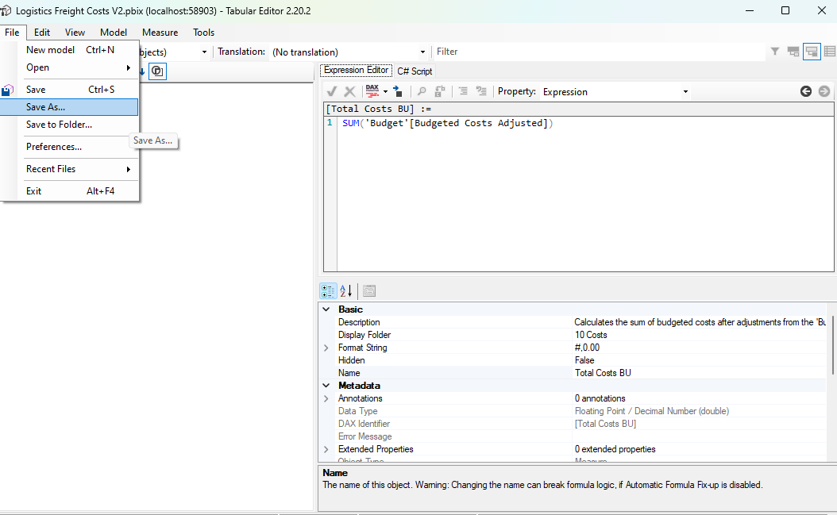
Task: Select the rename/refactor icon in the expression toolbar
Action: [441, 91]
